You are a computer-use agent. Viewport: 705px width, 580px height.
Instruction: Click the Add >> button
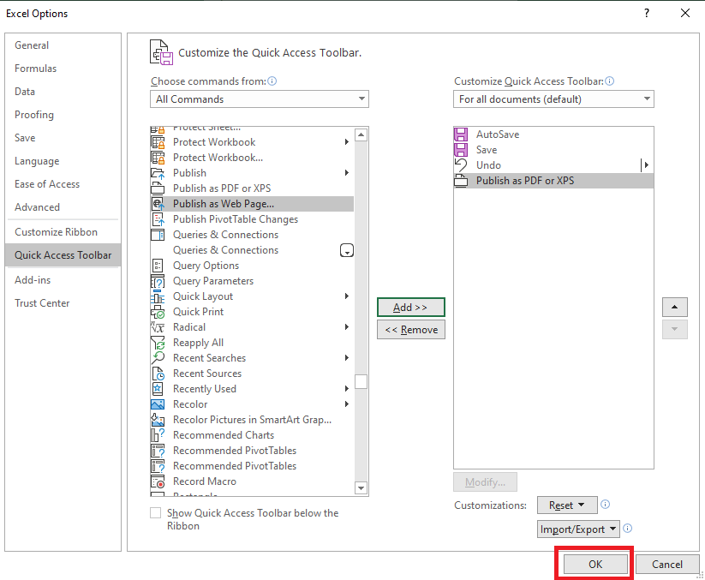(x=411, y=307)
